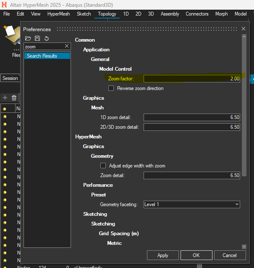Open the View menu
Viewport: 254px width, 268px height.
(x=36, y=14)
